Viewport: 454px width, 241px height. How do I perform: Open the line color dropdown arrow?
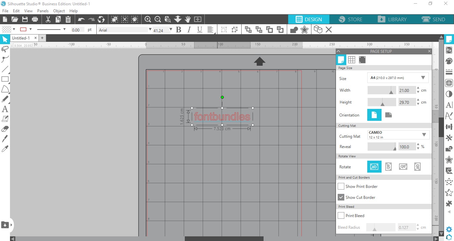31,30
